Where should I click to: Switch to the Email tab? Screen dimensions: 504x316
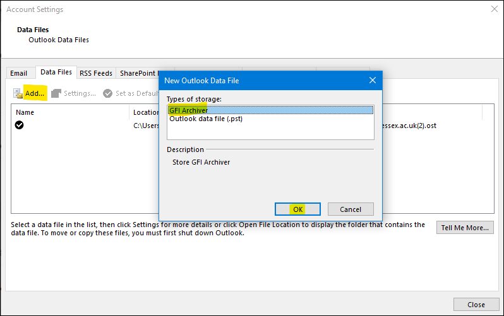click(x=19, y=73)
